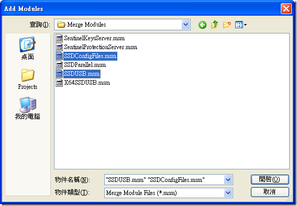297x206 pixels.
Task: Expand the Merge Modules look-in dropdown
Action: coord(186,25)
